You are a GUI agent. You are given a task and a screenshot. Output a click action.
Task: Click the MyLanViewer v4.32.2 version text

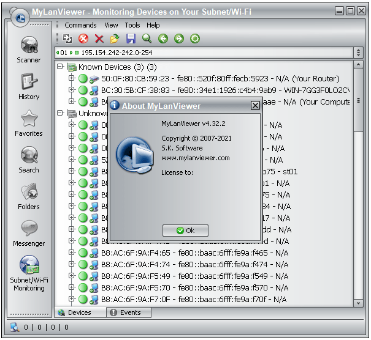[x=193, y=124]
